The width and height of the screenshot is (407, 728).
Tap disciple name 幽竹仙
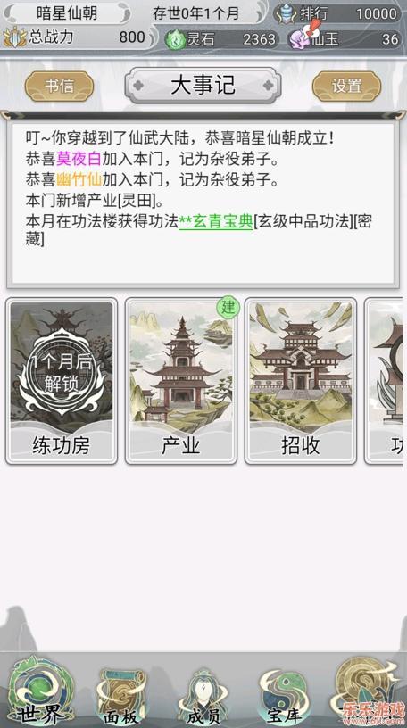click(x=79, y=180)
